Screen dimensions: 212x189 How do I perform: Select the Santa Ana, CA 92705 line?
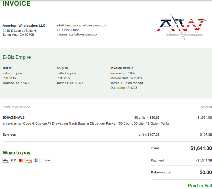click(18, 35)
